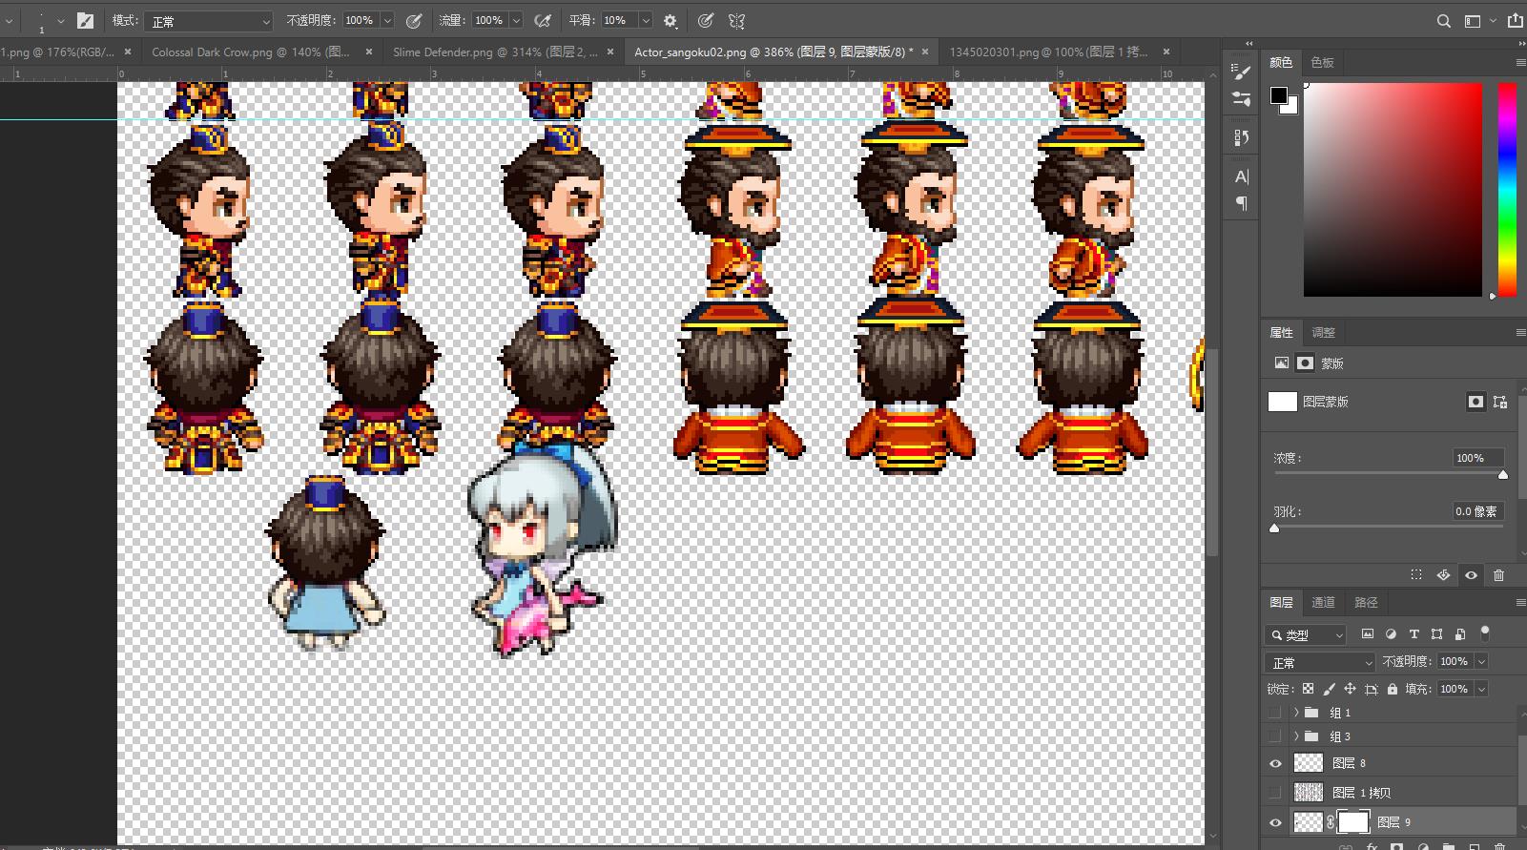
Task: Open the layer filter 类型 dropdown
Action: click(x=1306, y=634)
